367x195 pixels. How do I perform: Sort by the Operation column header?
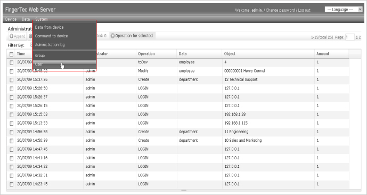pos(146,54)
